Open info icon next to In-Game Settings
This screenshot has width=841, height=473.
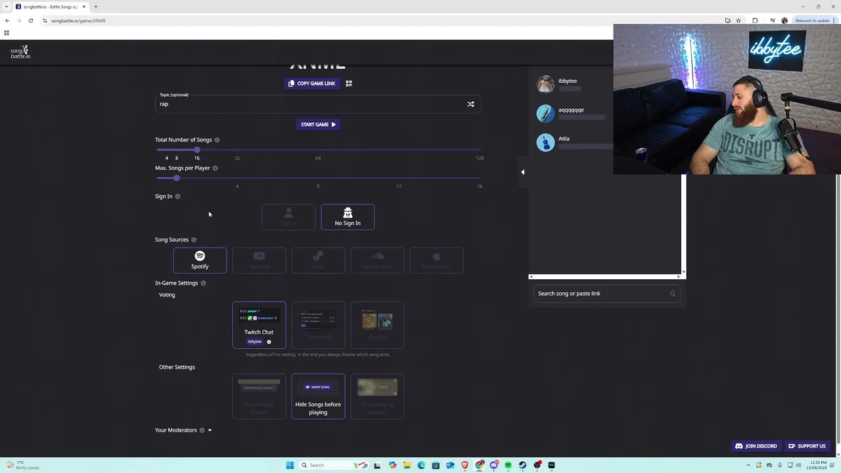[x=203, y=283]
